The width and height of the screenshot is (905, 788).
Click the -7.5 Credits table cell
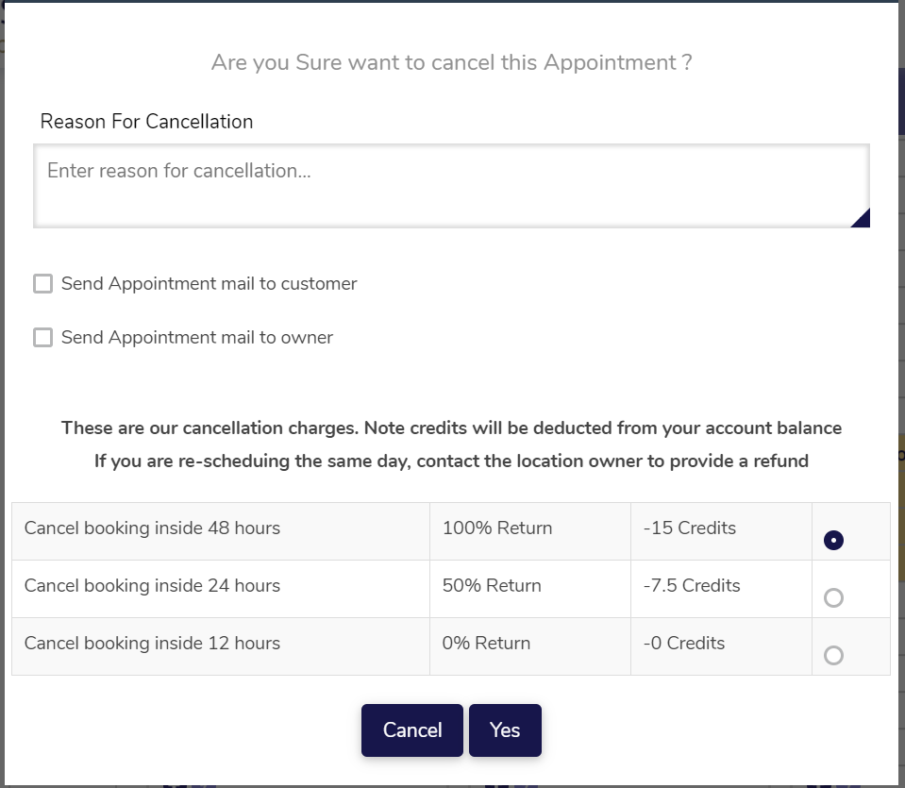pos(721,589)
